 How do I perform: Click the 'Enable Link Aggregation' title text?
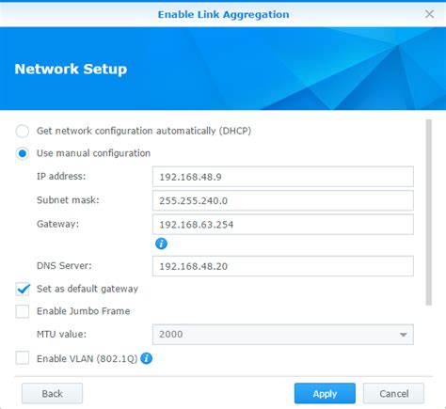(223, 14)
